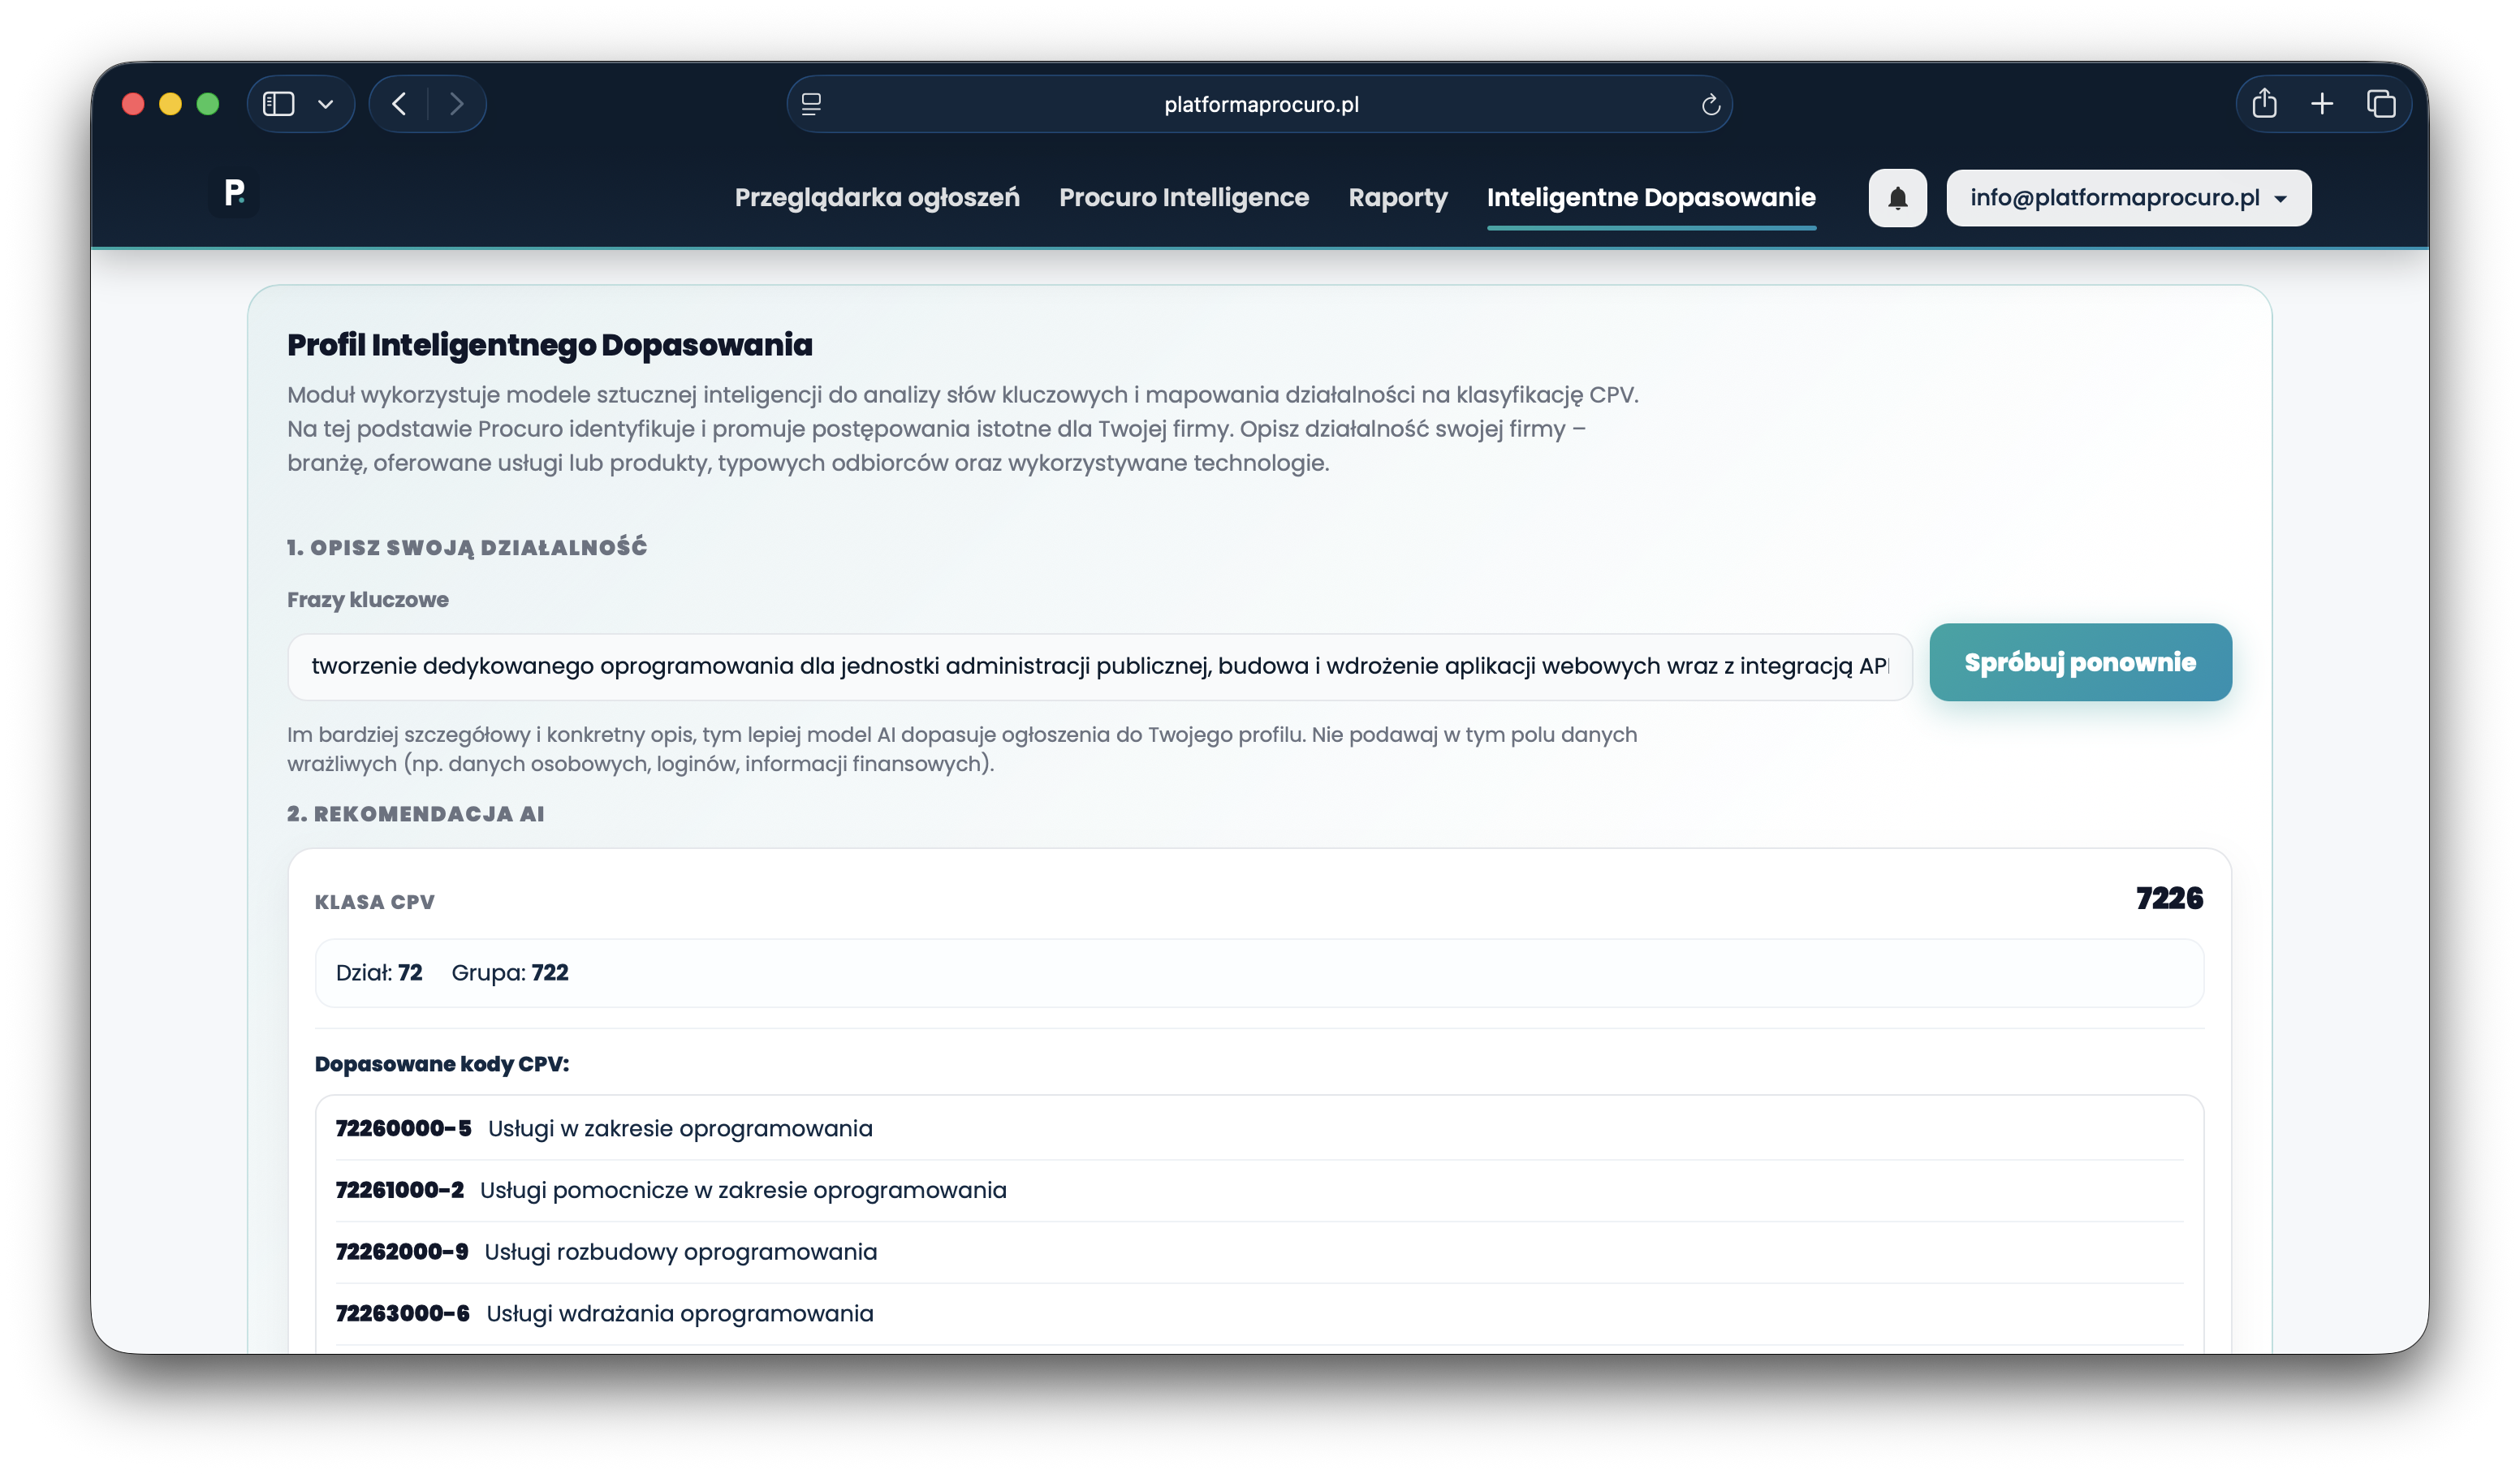Open page settings icon in address bar
The width and height of the screenshot is (2520, 1474).
point(812,103)
